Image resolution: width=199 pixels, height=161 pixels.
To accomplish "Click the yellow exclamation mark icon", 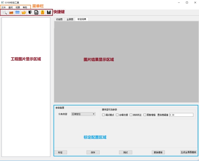I will 42,12.
